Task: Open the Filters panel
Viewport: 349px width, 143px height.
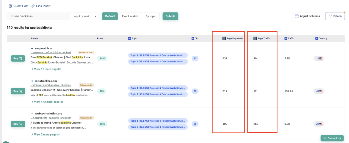Action: 335,16
